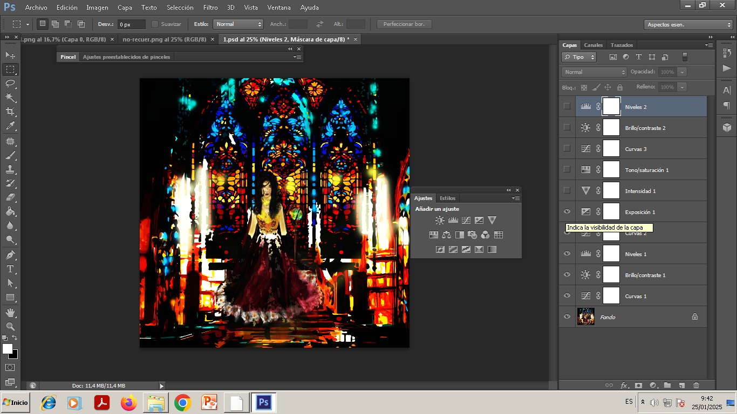737x414 pixels.
Task: Select the Horizontal Type tool
Action: click(10, 268)
